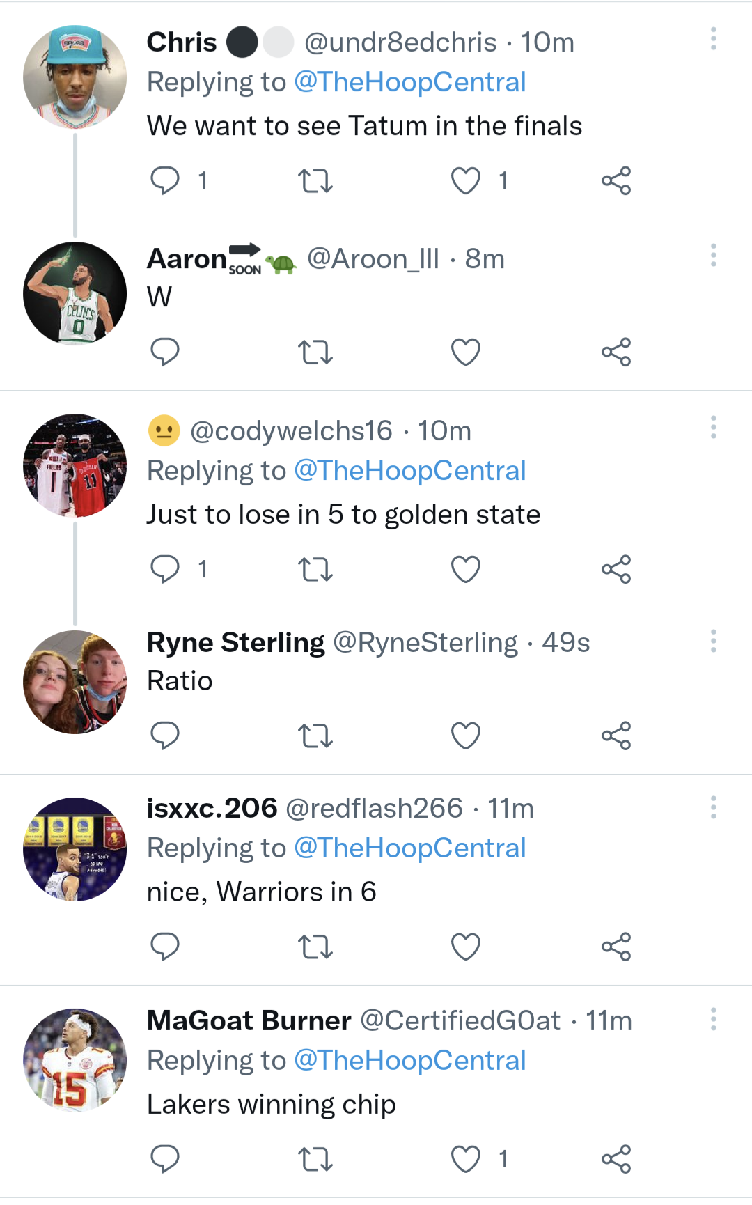Open more options menu for isxxc.206's tweet
This screenshot has width=752, height=1205.
(713, 807)
